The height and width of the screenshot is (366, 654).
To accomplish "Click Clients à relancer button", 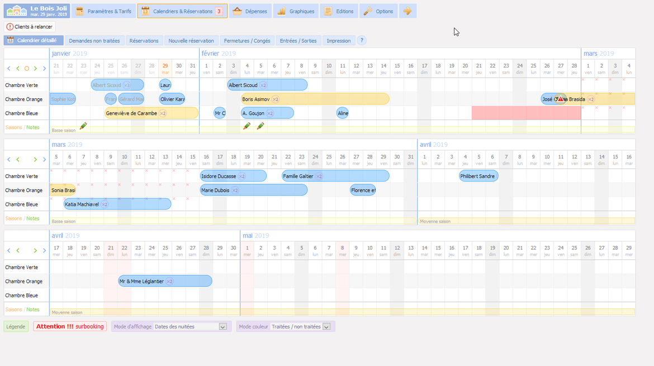I will (x=30, y=27).
